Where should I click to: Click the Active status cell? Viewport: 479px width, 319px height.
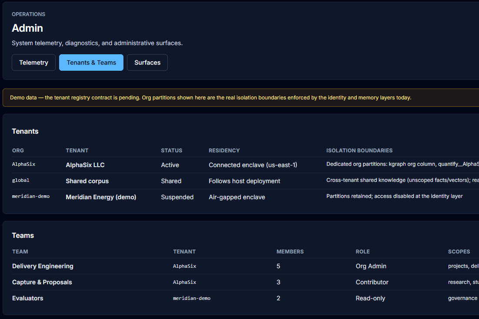170,165
